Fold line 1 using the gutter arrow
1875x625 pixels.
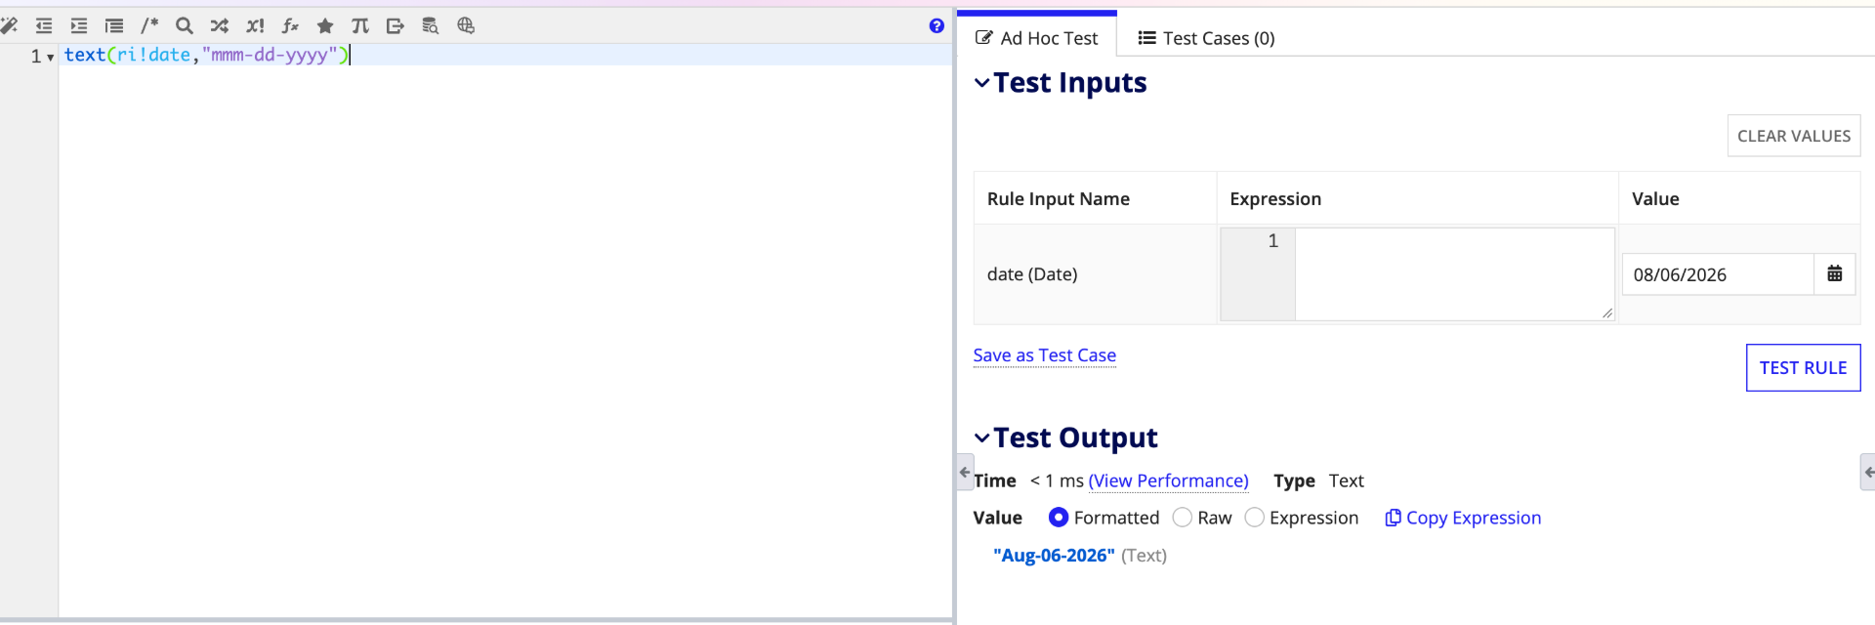50,57
